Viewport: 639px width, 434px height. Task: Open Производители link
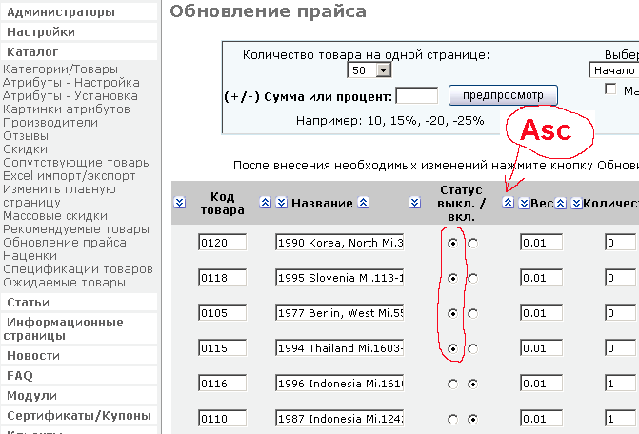click(50, 123)
